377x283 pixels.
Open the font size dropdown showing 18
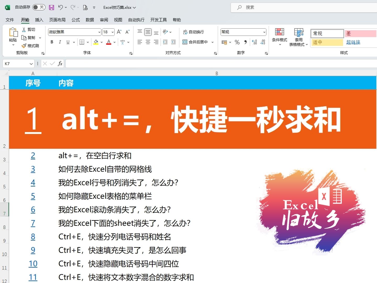point(113,32)
